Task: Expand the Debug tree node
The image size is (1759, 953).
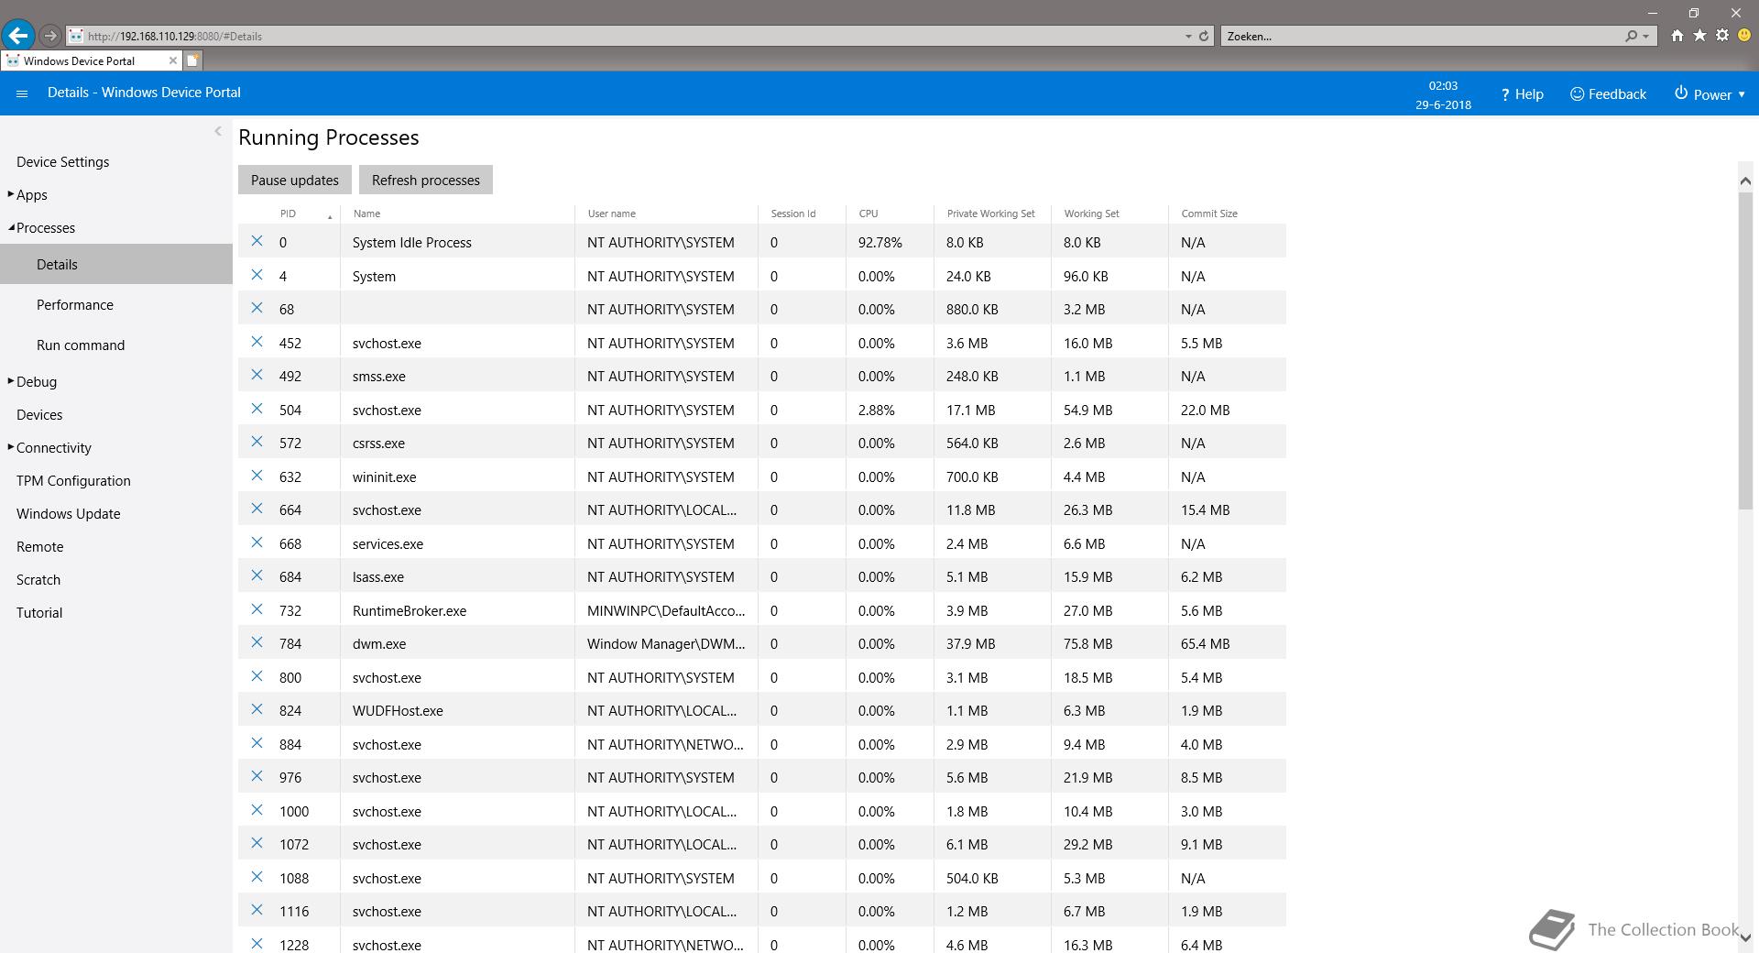Action: tap(11, 380)
